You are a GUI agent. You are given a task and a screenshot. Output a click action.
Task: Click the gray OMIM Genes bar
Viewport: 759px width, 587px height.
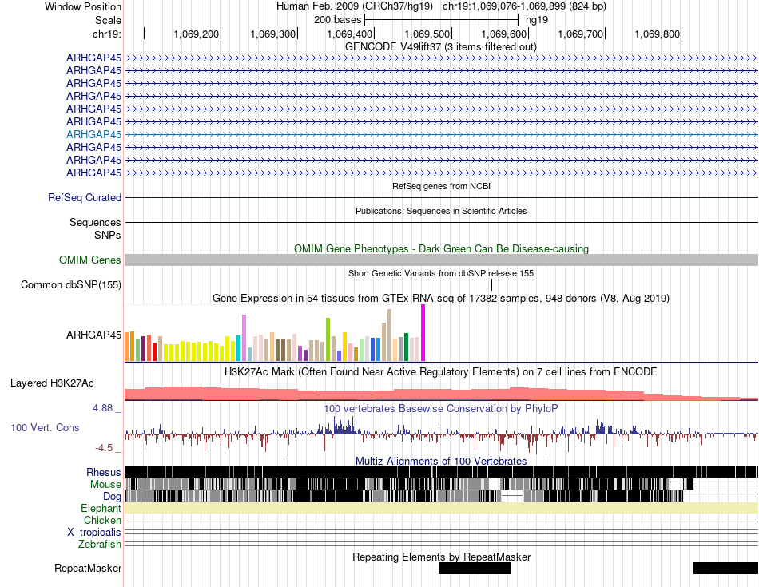pyautogui.click(x=441, y=260)
